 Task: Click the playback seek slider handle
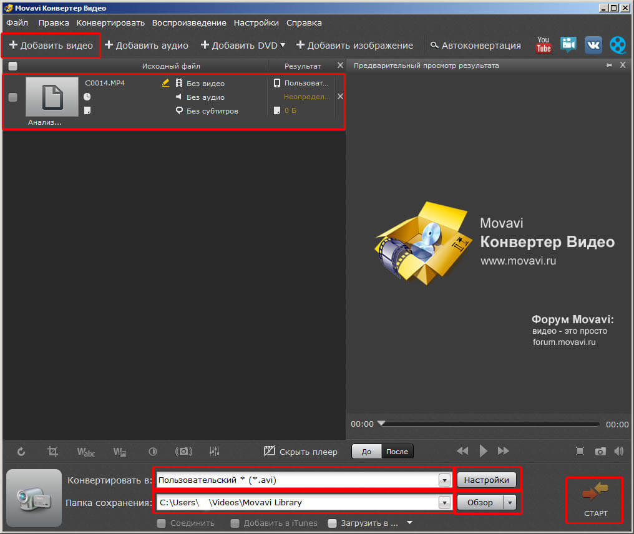[381, 423]
